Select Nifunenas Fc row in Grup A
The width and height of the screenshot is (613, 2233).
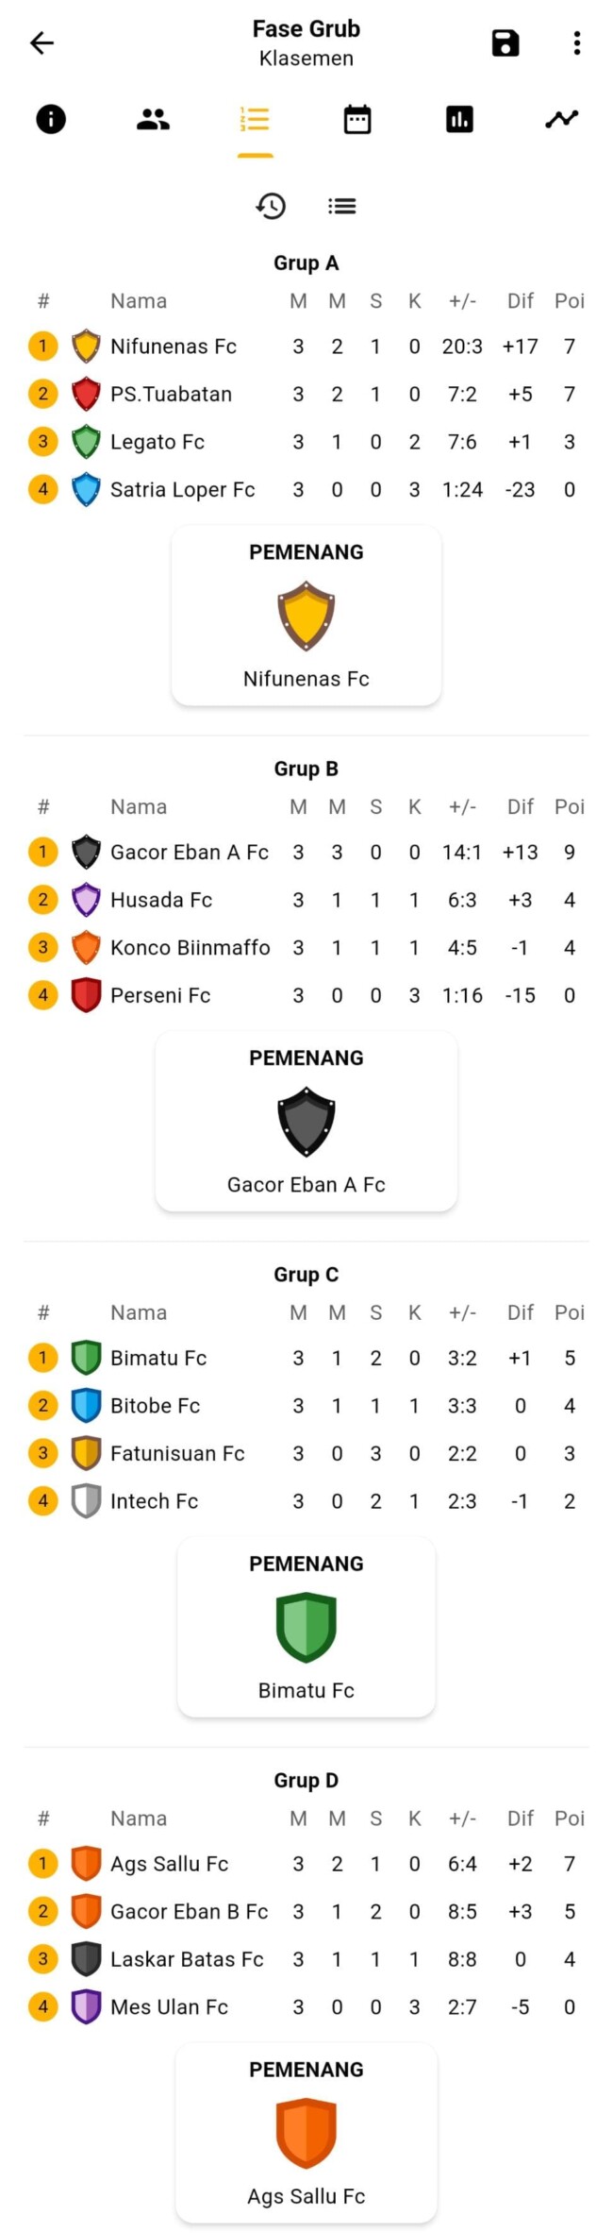[174, 347]
